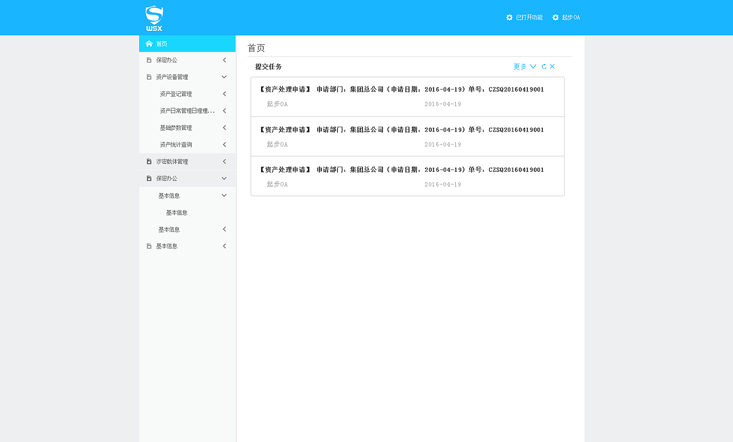Expand the chevron next to 资产统计查询
733x442 pixels.
[224, 145]
